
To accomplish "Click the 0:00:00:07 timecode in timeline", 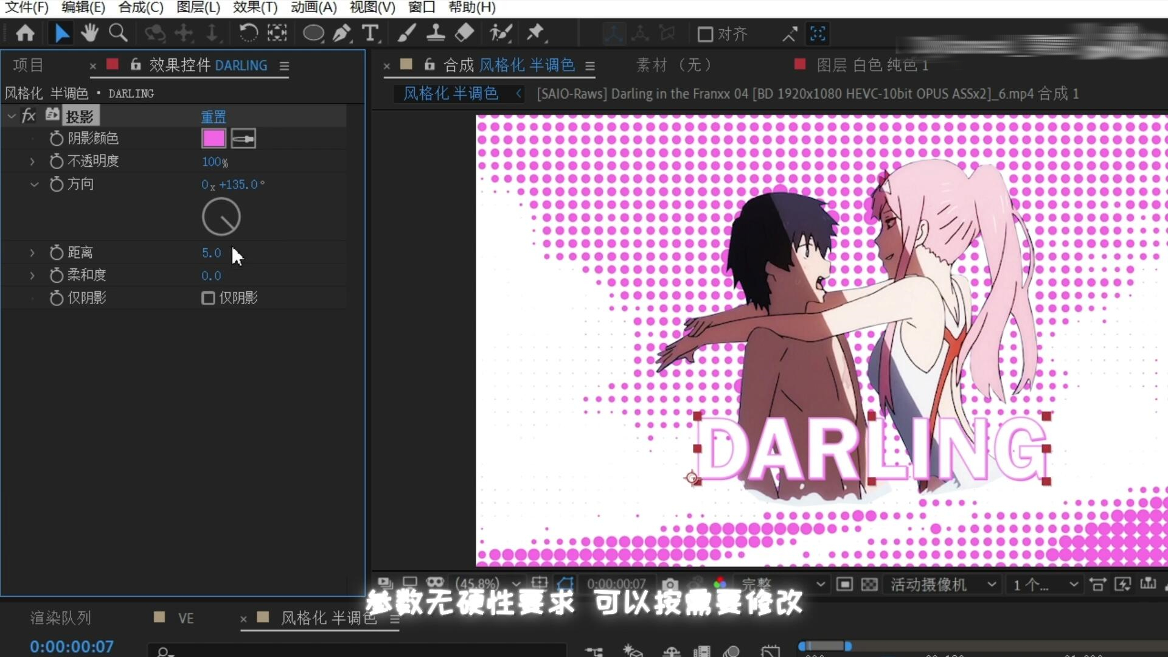I will 72,646.
